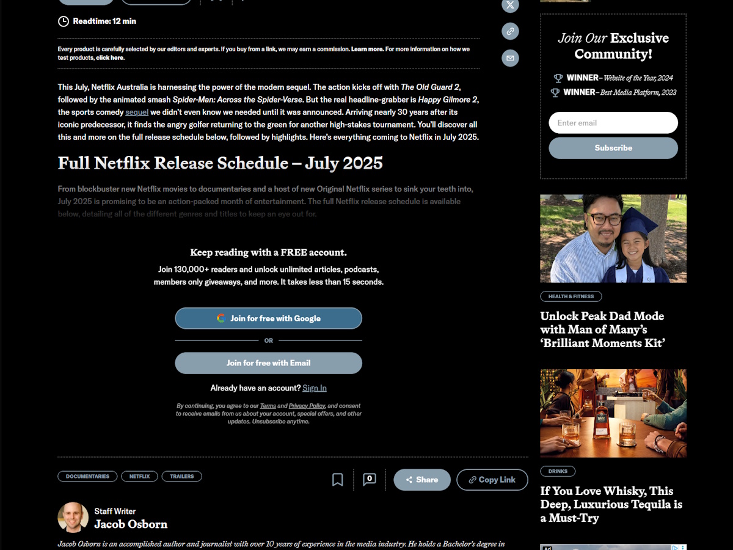The image size is (733, 550).
Task: Click the trophy icon beside Best Media Platform
Action: click(x=555, y=93)
